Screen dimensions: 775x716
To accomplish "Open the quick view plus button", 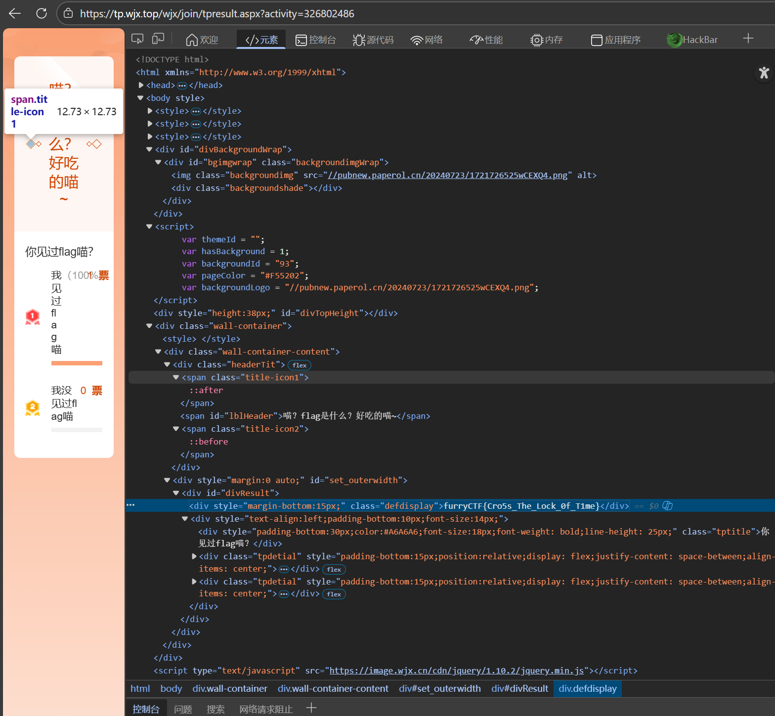I will click(x=311, y=708).
